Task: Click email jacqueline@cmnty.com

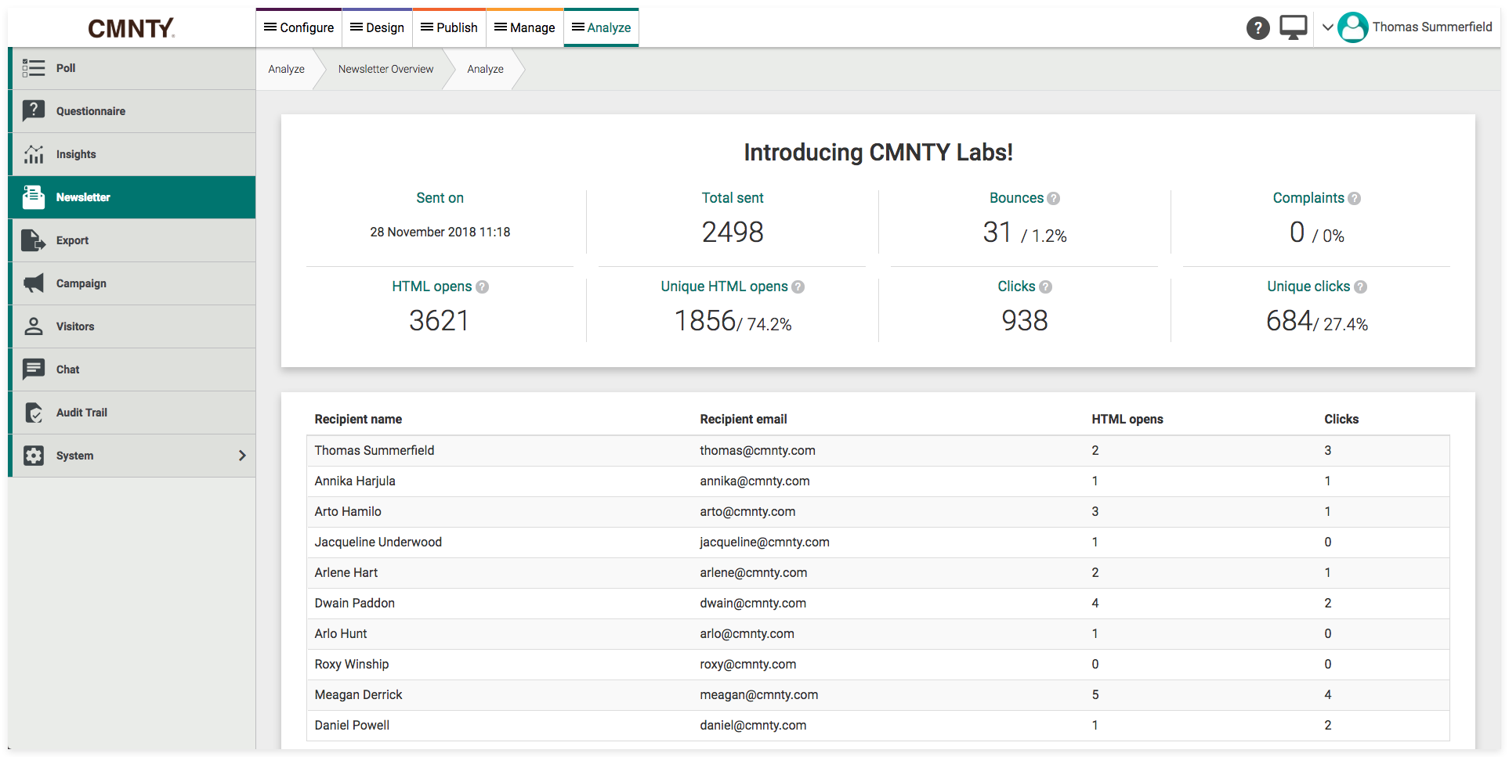Action: [765, 543]
